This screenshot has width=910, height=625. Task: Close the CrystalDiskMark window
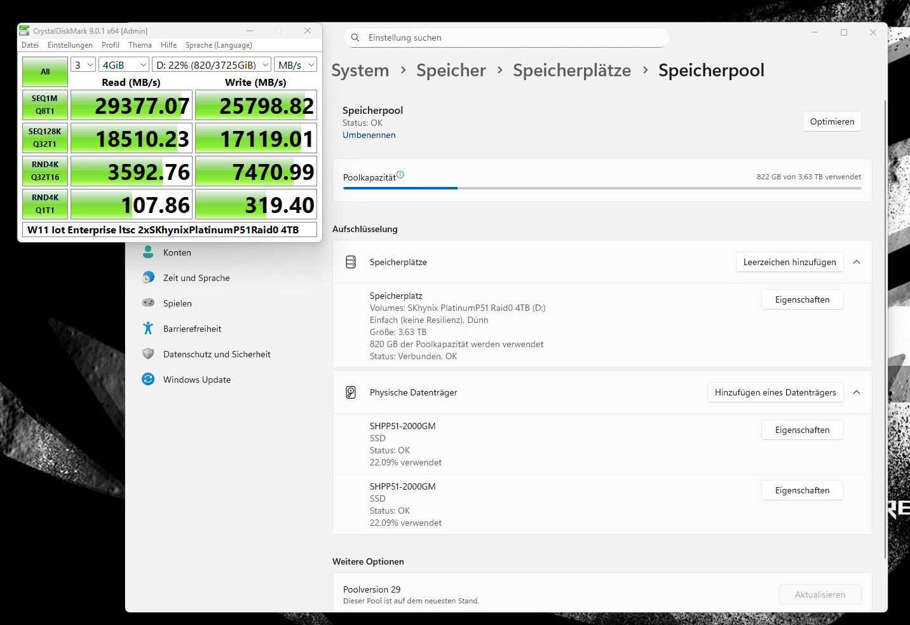pyautogui.click(x=308, y=31)
